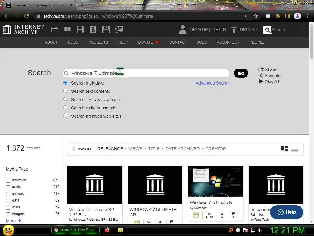Viewport: 314px width, 236px height.
Task: Click the volume speaker tray icon
Action: point(260,230)
